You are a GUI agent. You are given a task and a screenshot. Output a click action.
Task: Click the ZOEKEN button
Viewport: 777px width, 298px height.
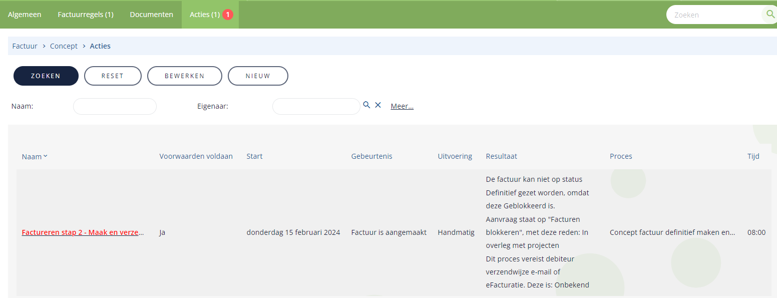pyautogui.click(x=46, y=76)
